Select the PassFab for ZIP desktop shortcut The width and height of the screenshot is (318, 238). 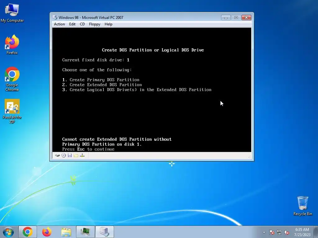point(12,111)
